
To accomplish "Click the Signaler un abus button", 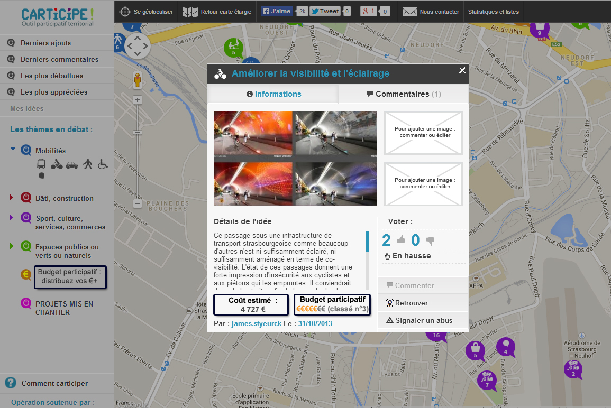I will [x=423, y=320].
